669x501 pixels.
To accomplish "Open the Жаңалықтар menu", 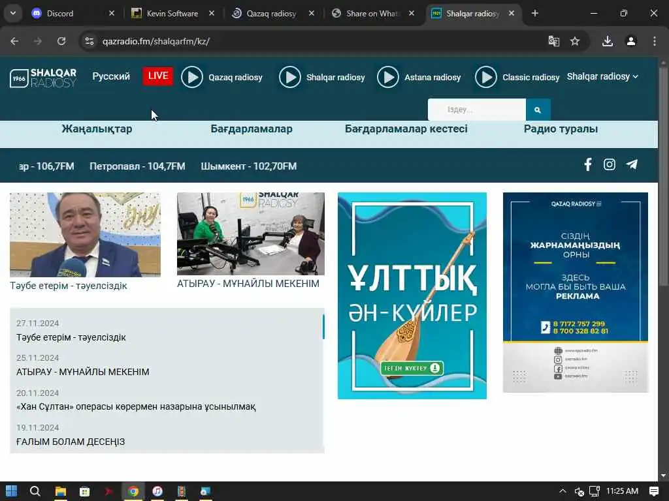I will click(x=97, y=129).
